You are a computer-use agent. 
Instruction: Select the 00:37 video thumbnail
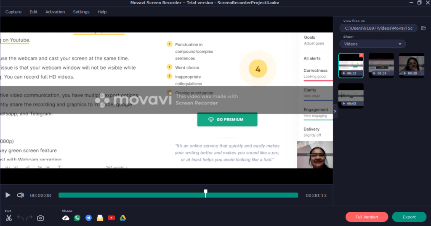[x=381, y=65]
